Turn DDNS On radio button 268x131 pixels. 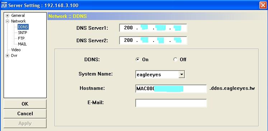[138, 59]
